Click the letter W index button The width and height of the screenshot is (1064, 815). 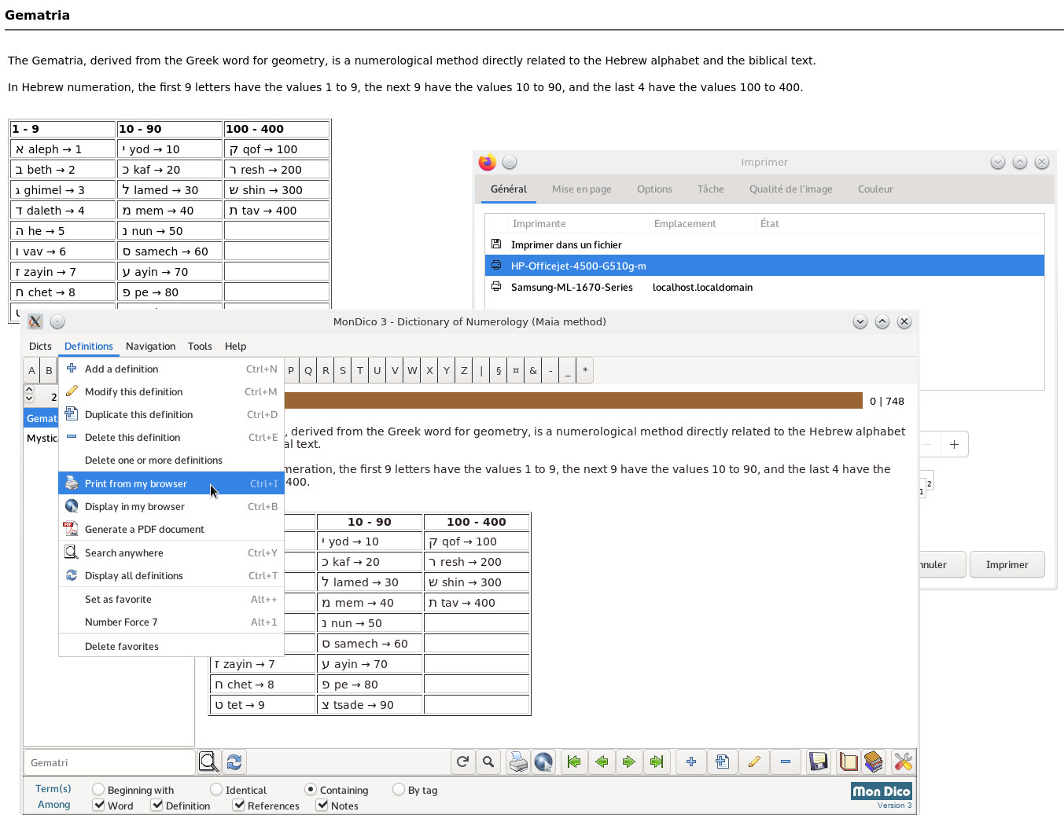click(412, 371)
